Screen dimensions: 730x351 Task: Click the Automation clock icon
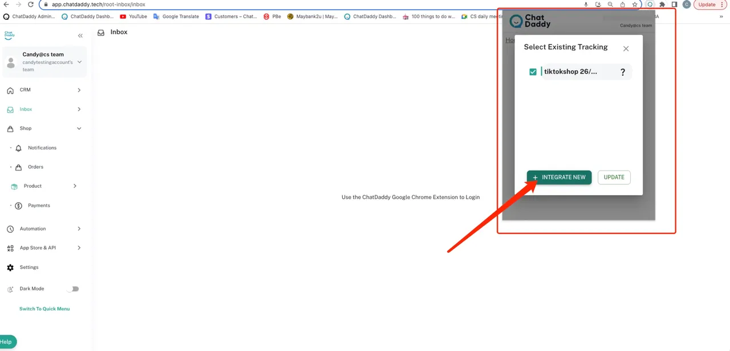coord(10,229)
